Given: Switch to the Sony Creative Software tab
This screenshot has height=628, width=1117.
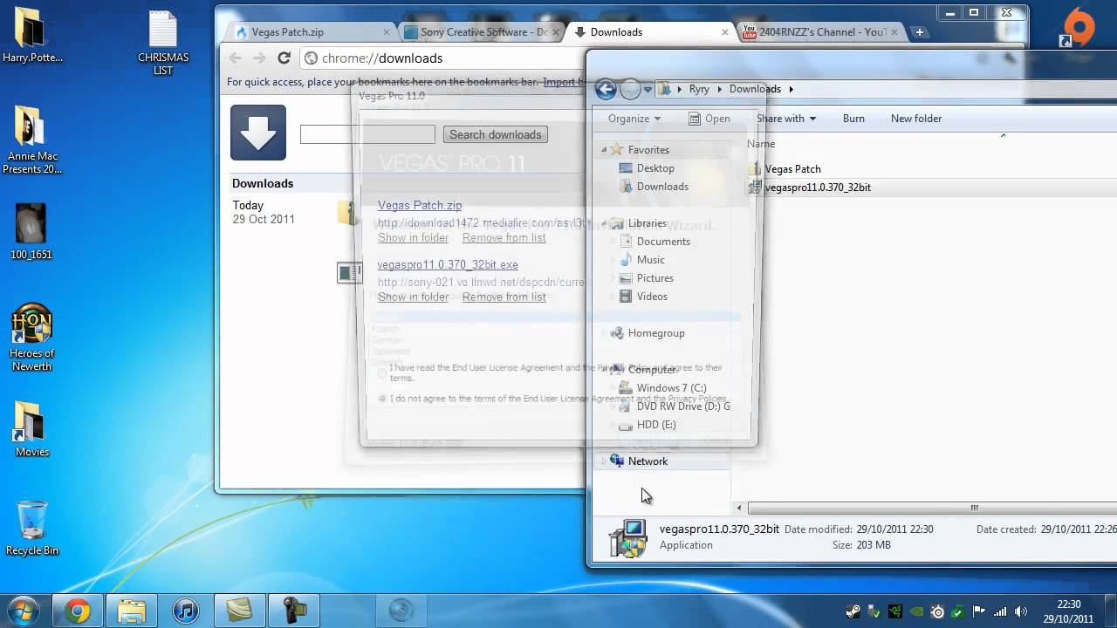Looking at the screenshot, I should [x=482, y=32].
